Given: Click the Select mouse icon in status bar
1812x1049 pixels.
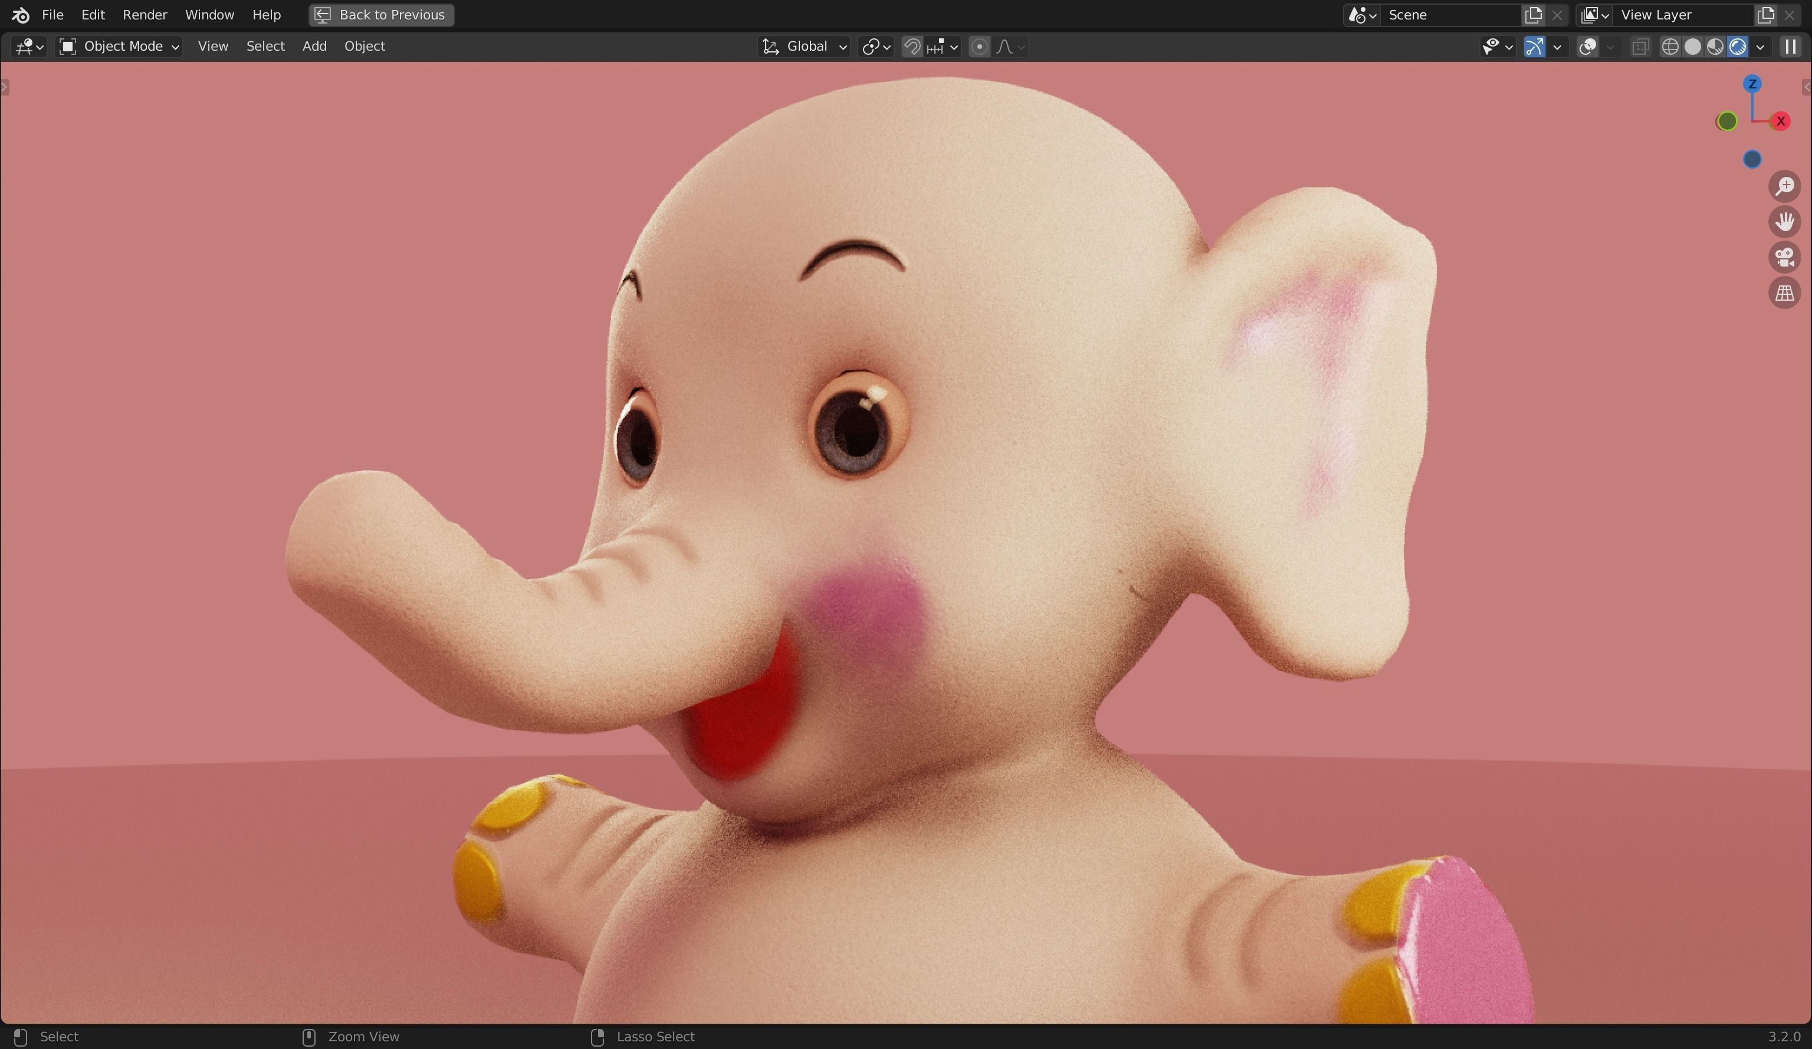Looking at the screenshot, I should tap(20, 1037).
